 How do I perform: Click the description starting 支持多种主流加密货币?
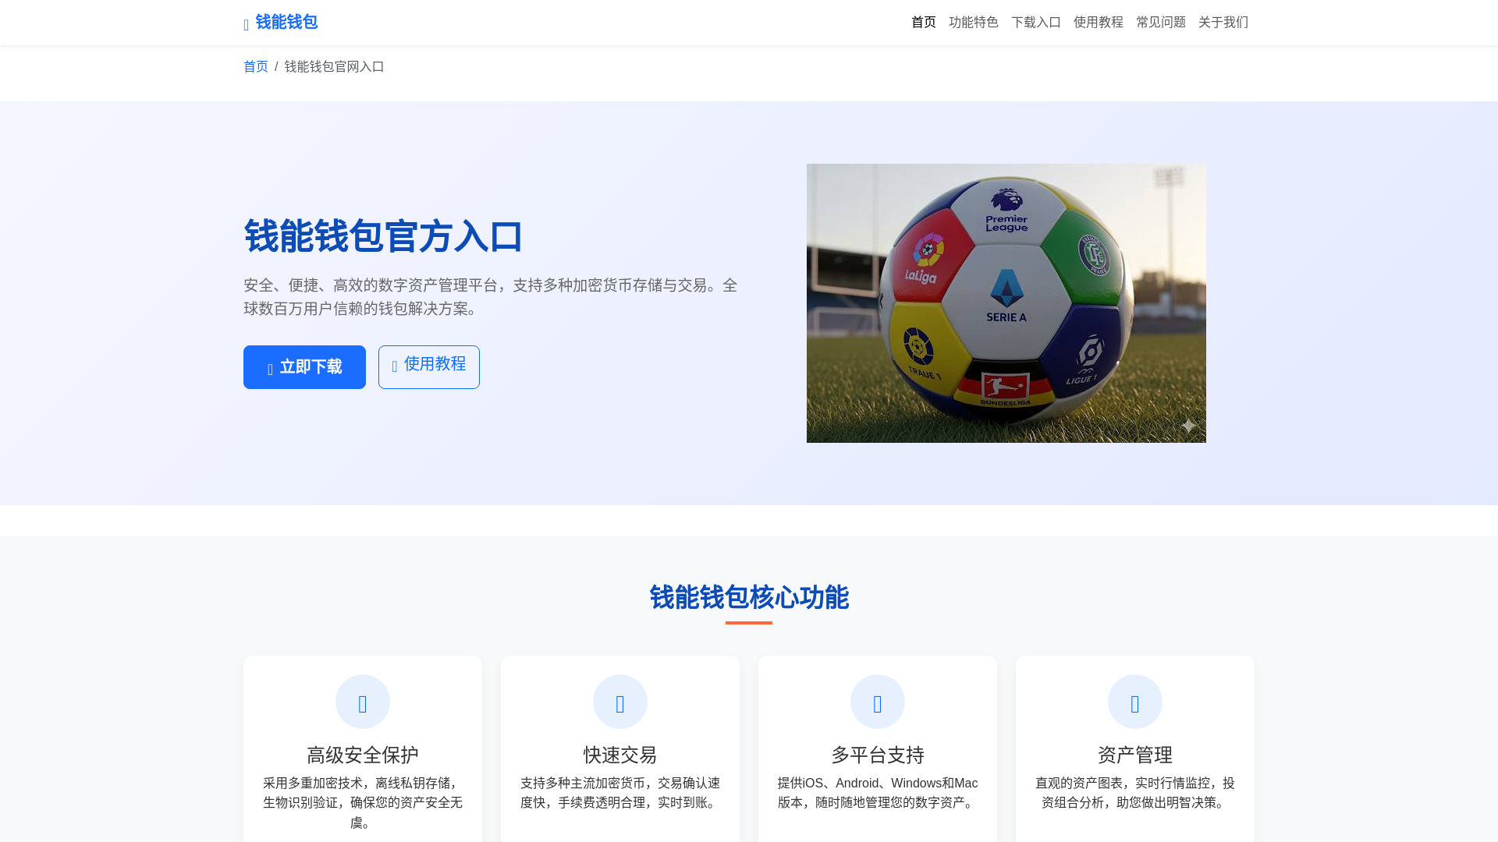click(x=620, y=793)
